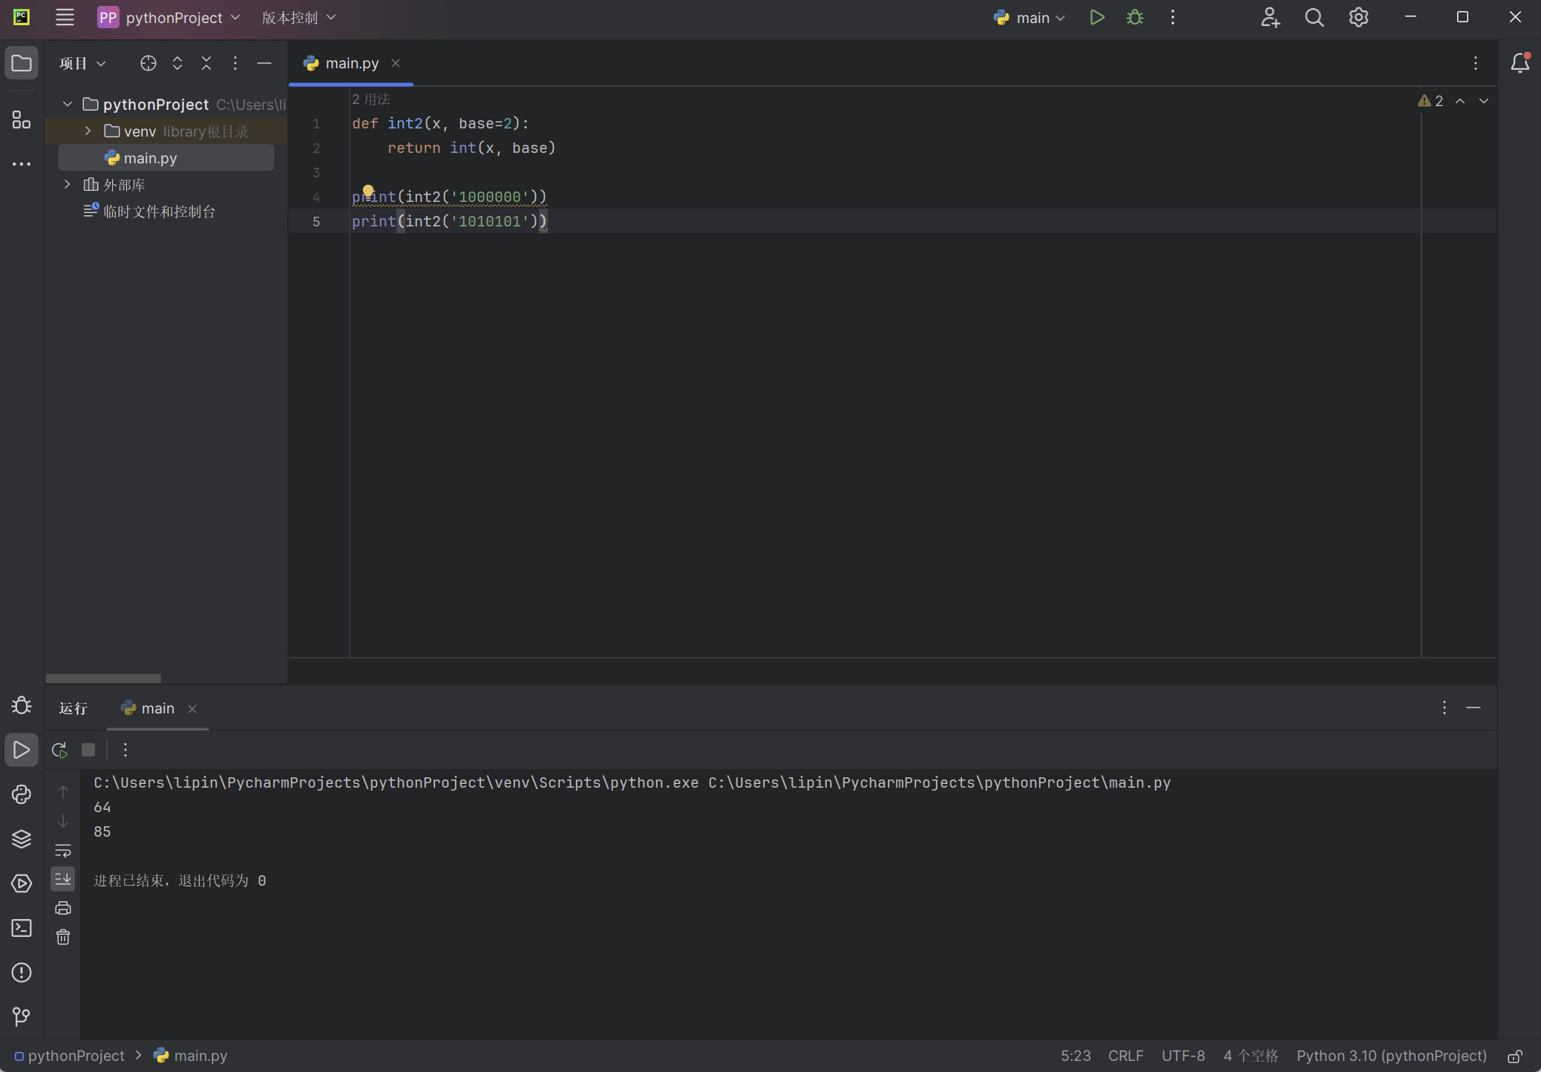1541x1072 pixels.
Task: Open editor tabs options menu
Action: click(1476, 63)
